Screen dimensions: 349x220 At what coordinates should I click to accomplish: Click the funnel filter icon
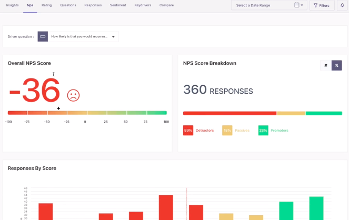315,5
